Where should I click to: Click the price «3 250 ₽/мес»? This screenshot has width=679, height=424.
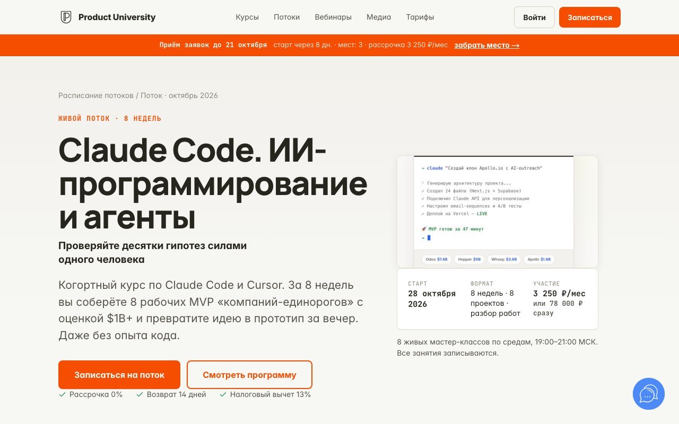(559, 294)
